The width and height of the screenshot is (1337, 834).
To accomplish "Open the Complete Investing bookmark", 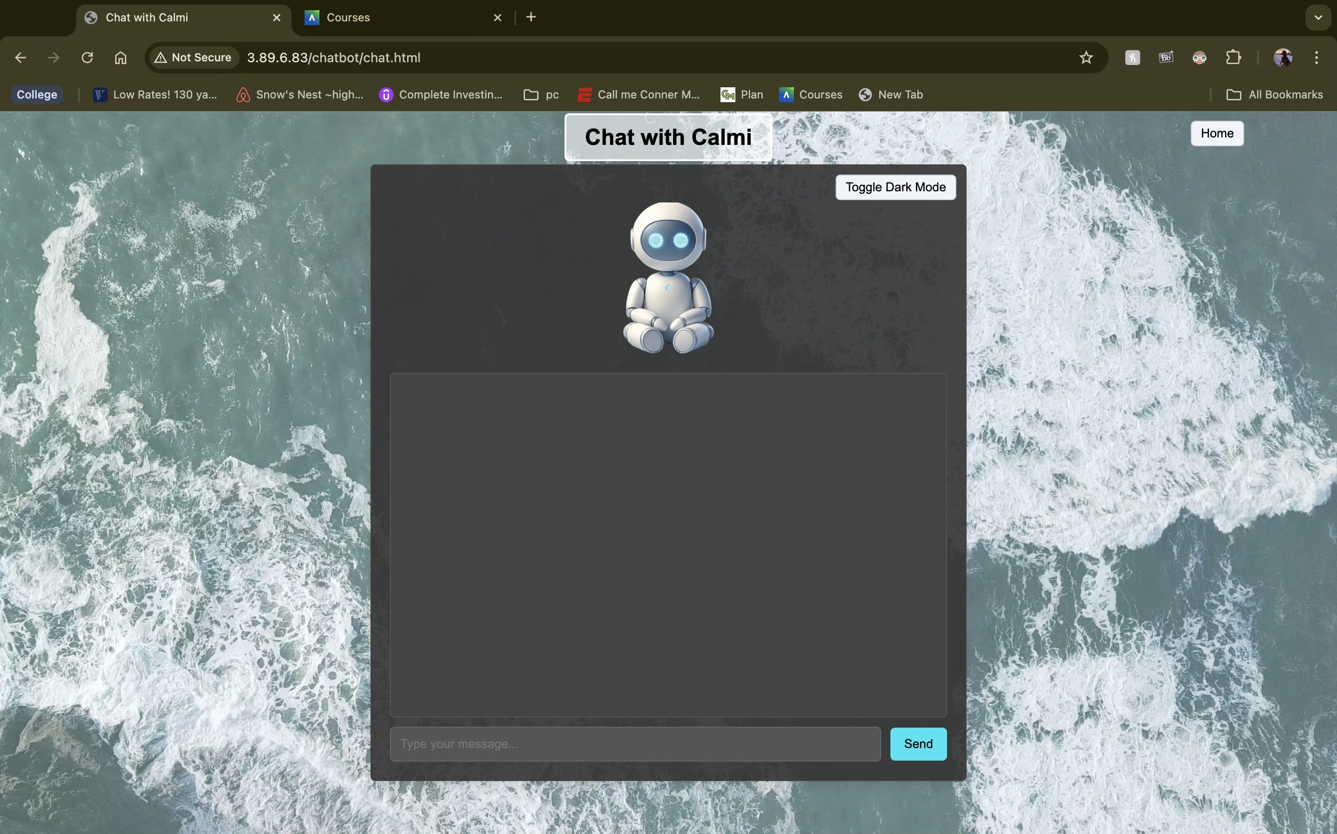I will point(441,94).
